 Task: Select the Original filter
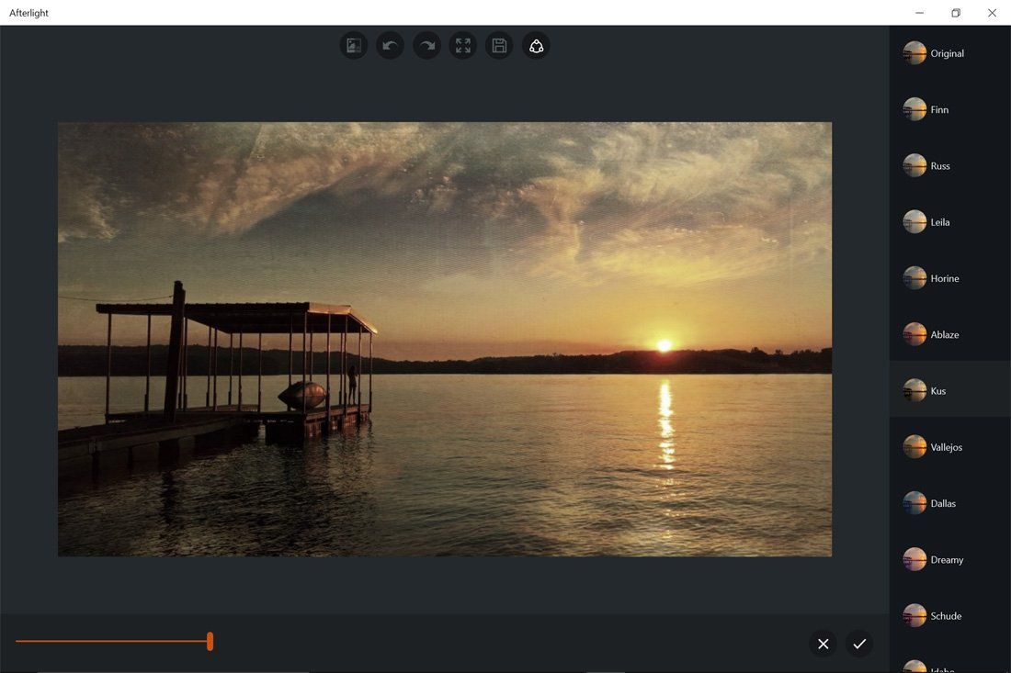(x=947, y=53)
